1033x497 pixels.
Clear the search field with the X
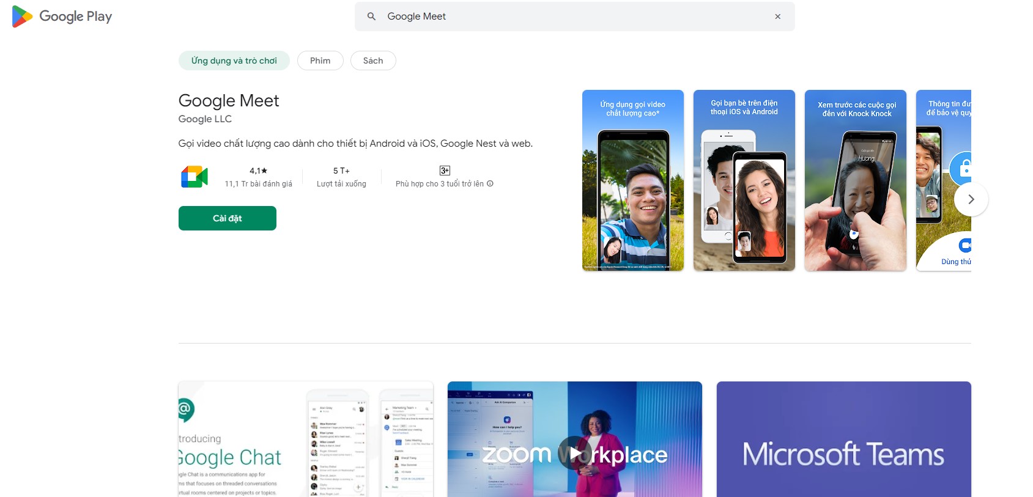(777, 17)
